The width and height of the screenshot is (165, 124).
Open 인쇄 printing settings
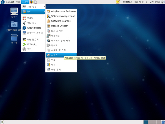(x=61, y=60)
